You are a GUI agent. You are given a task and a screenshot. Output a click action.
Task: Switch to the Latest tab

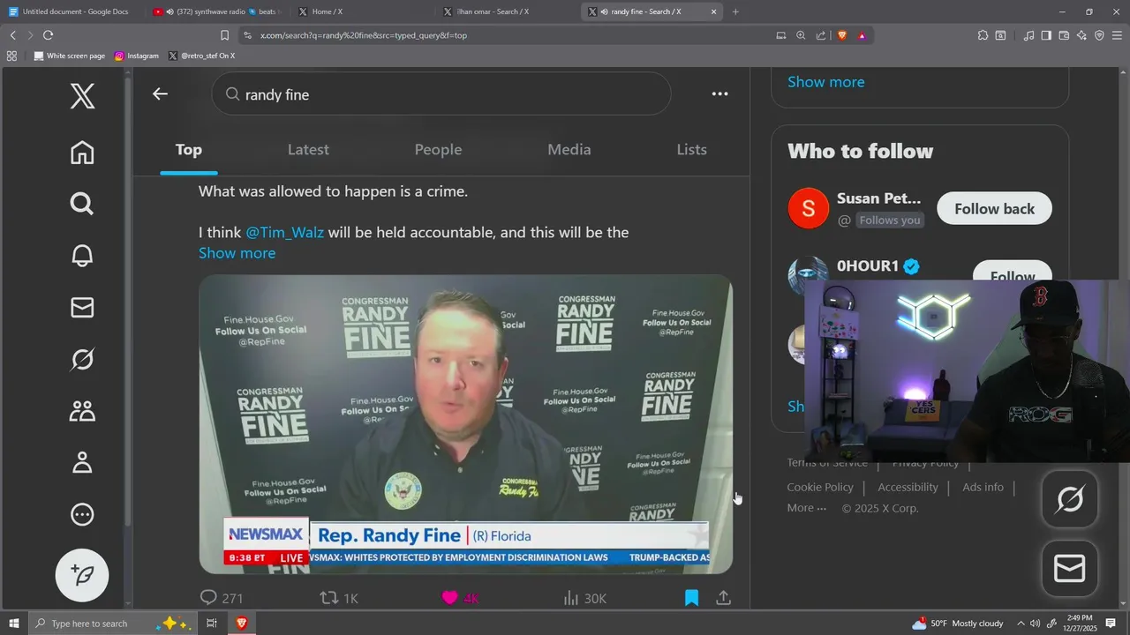308,150
